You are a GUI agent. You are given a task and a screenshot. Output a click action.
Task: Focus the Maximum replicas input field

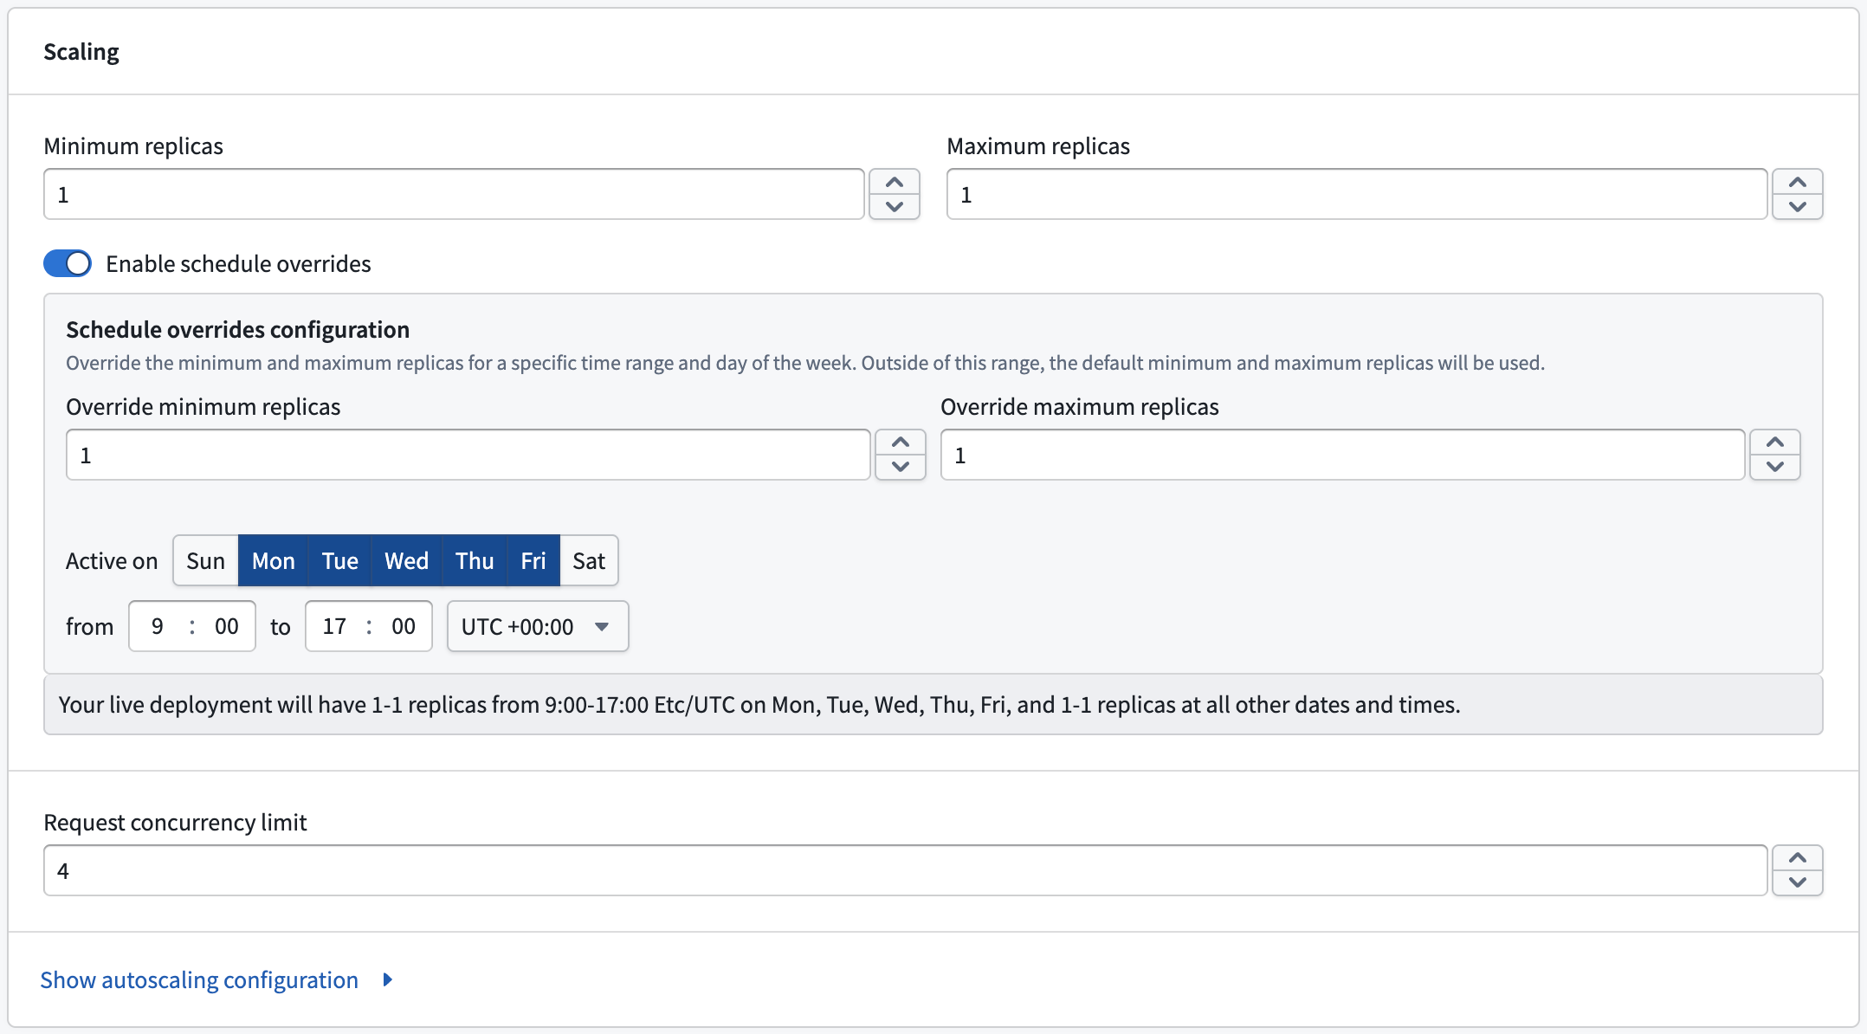coord(1357,194)
